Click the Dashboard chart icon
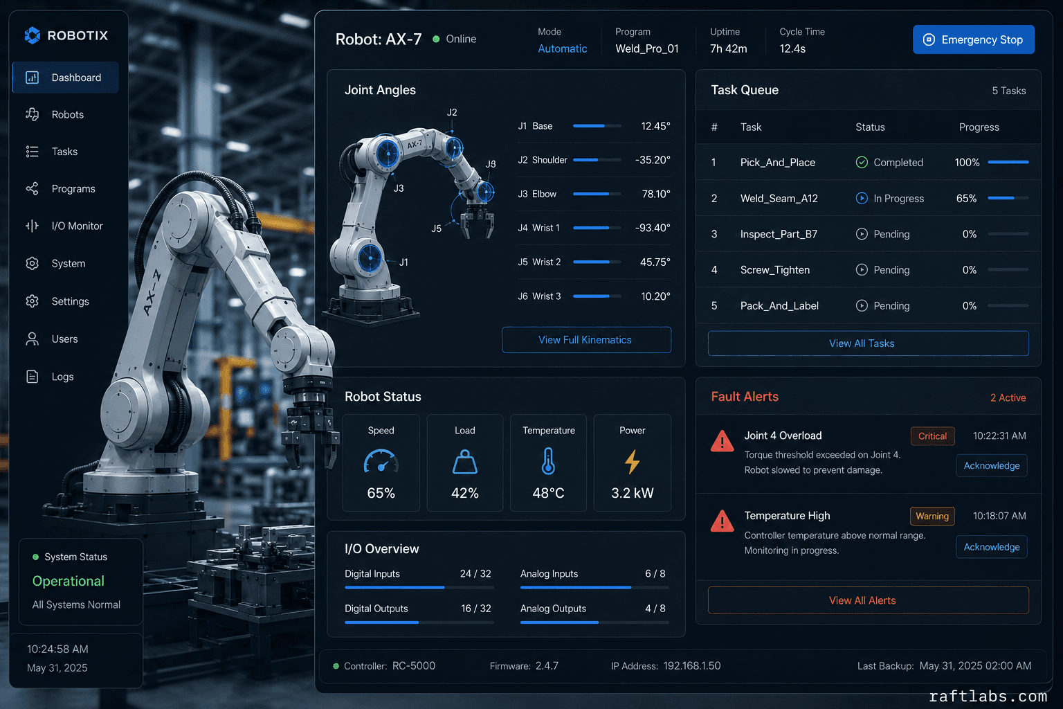 tap(32, 78)
